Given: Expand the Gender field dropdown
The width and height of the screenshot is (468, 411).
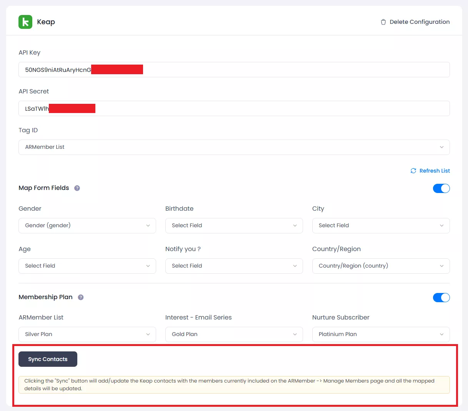Looking at the screenshot, I should [x=87, y=226].
